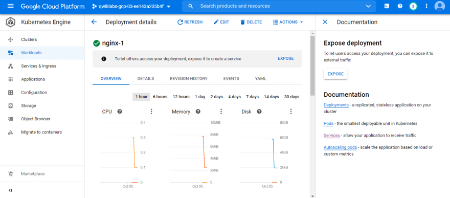The width and height of the screenshot is (450, 198).
Task: Select the 7 days time range
Action: click(x=252, y=97)
